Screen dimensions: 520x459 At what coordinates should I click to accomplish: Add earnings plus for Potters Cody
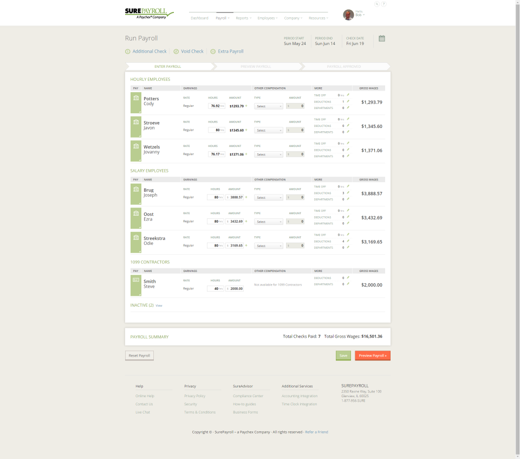pyautogui.click(x=246, y=106)
